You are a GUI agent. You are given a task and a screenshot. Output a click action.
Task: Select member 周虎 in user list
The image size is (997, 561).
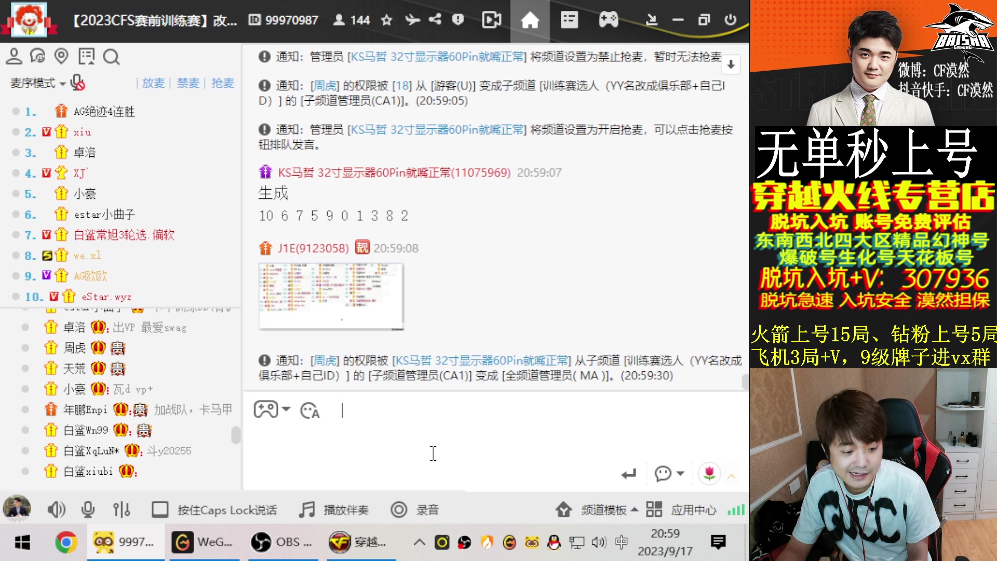tap(74, 348)
